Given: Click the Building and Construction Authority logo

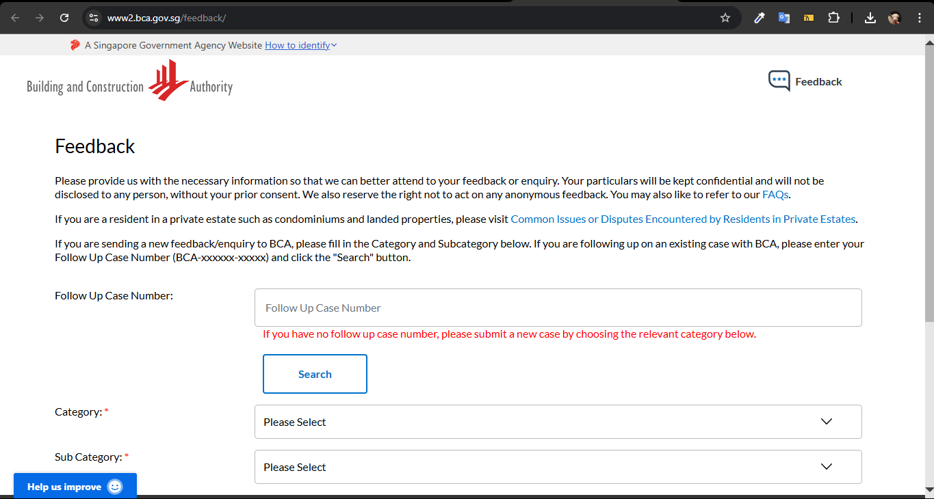Looking at the screenshot, I should tap(130, 82).
